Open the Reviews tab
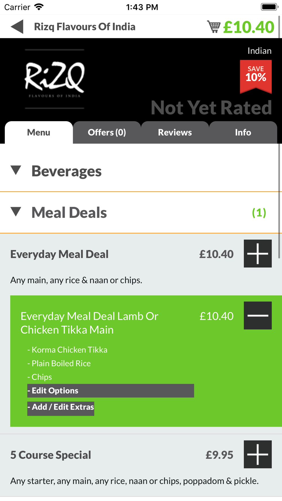This screenshot has width=282, height=501. 175,132
